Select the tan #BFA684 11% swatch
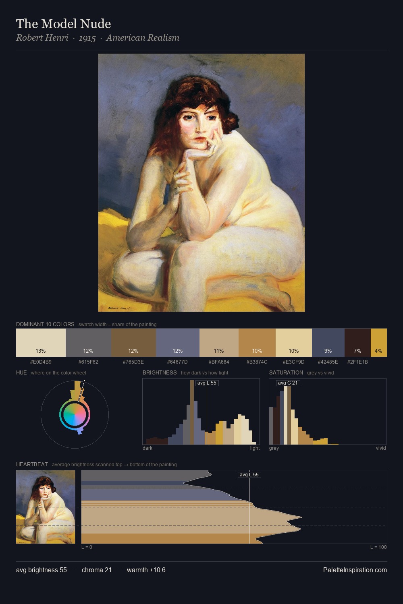This screenshot has height=604, width=403. (x=219, y=343)
